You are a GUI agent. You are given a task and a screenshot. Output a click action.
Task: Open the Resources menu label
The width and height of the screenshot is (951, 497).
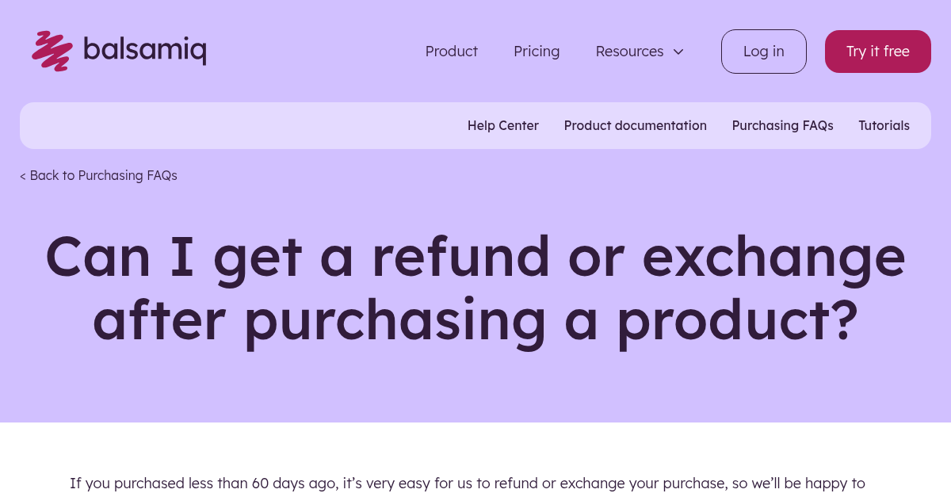pos(629,52)
